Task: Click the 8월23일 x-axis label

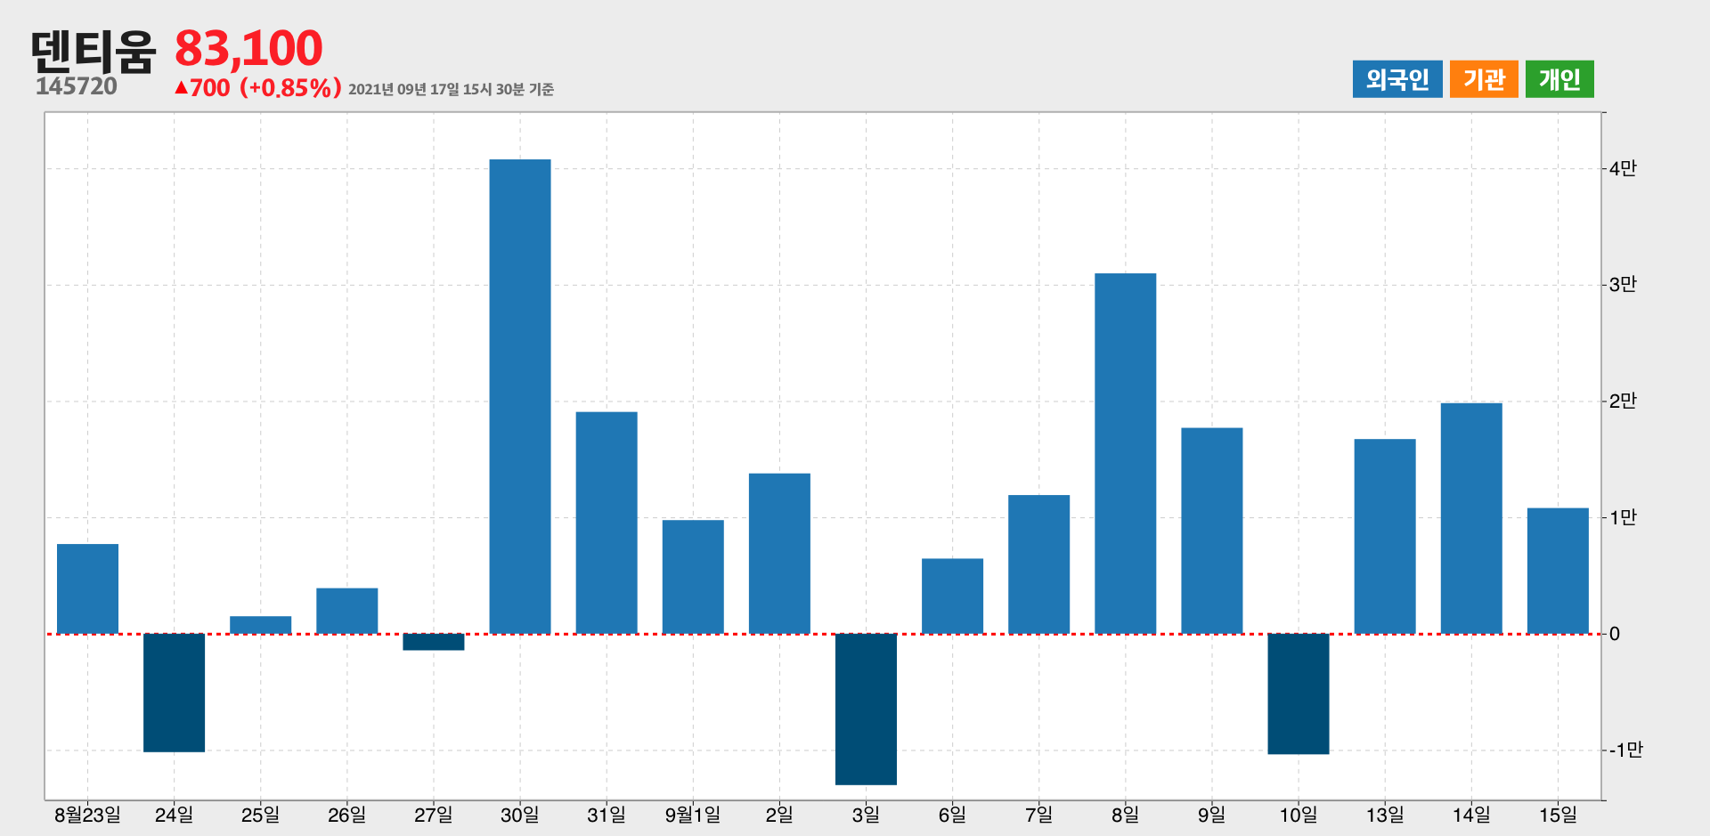Action: (87, 815)
